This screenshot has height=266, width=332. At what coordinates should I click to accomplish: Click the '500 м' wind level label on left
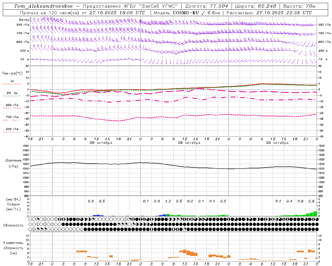tap(25, 51)
